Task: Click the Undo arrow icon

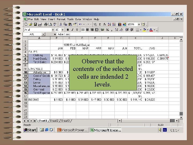Action: point(80,24)
